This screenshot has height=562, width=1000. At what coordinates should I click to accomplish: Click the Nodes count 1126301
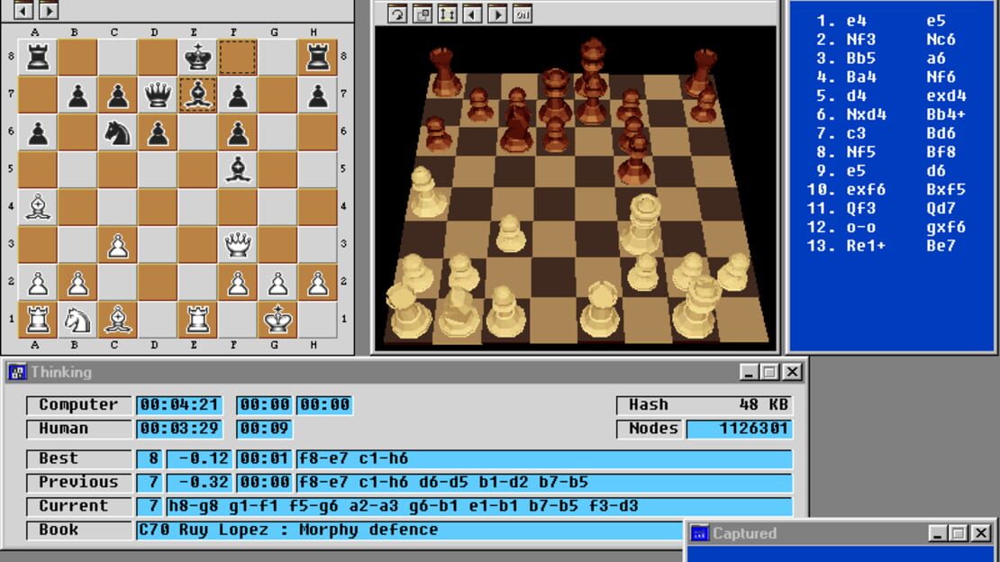[x=740, y=429]
